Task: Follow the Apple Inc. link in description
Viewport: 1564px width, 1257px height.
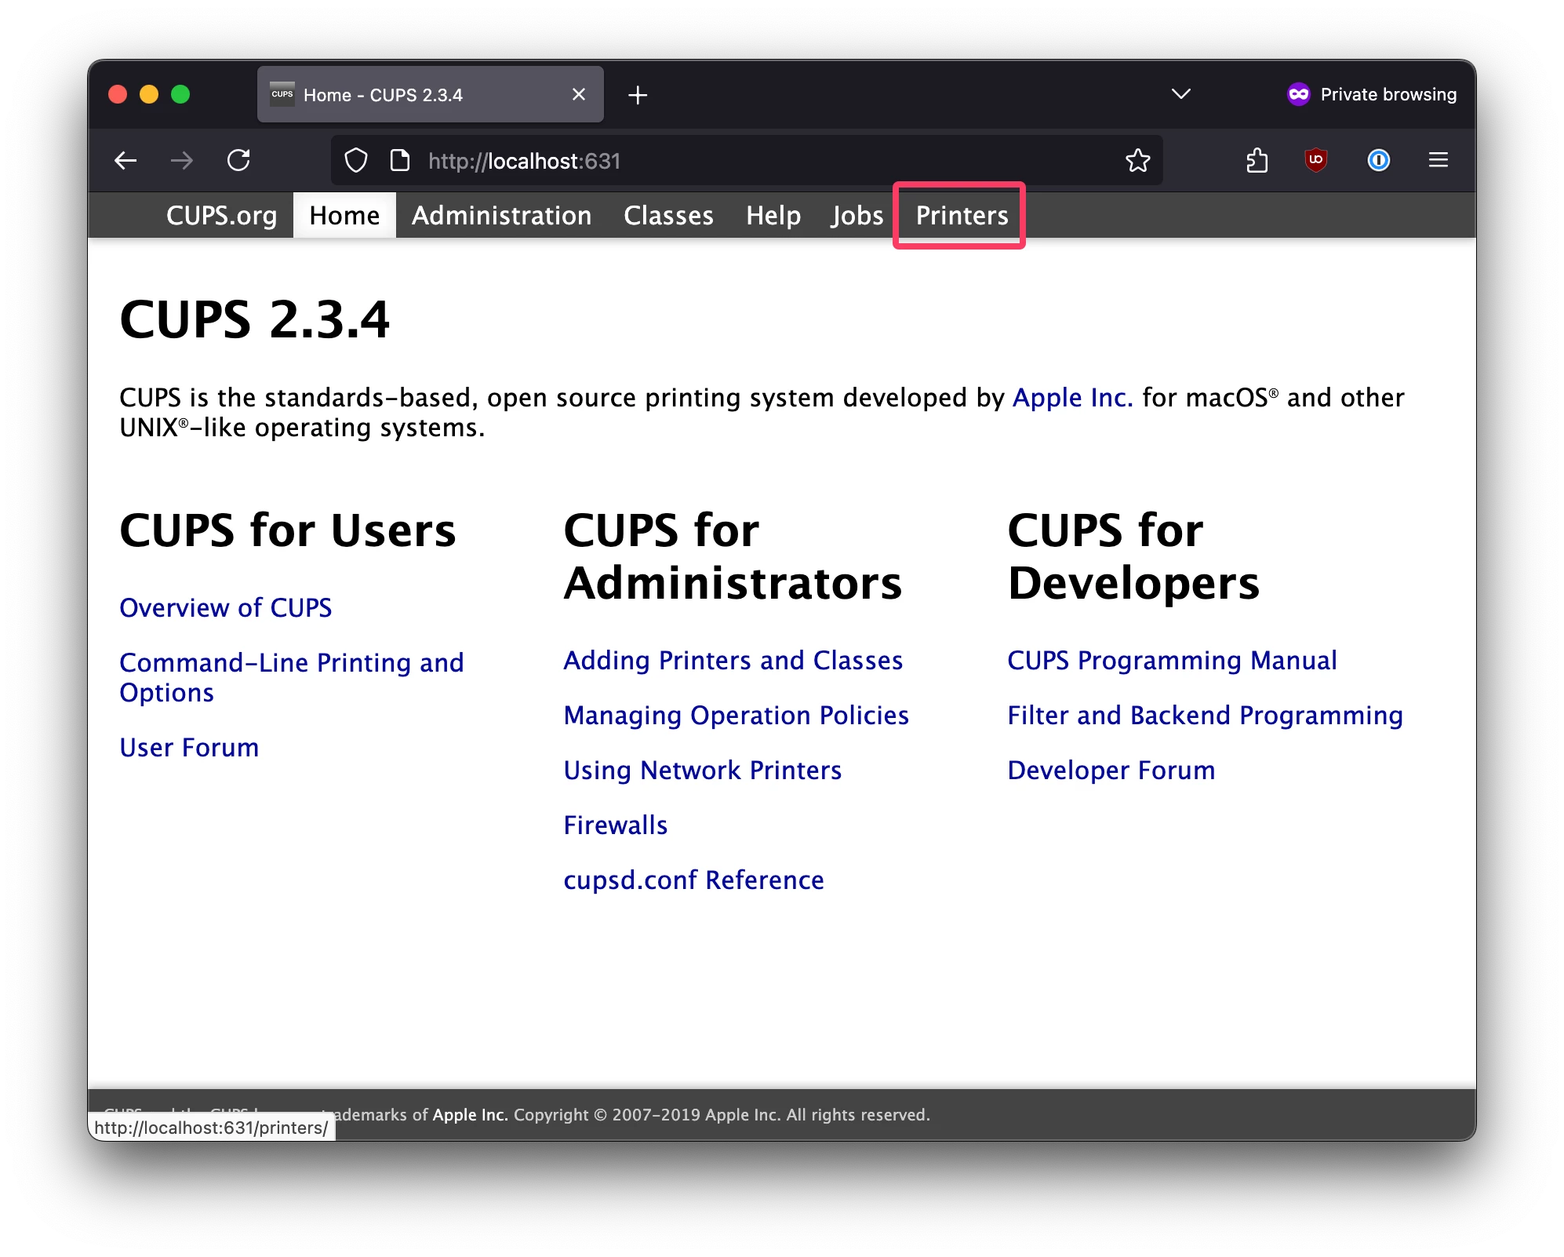Action: [1072, 398]
